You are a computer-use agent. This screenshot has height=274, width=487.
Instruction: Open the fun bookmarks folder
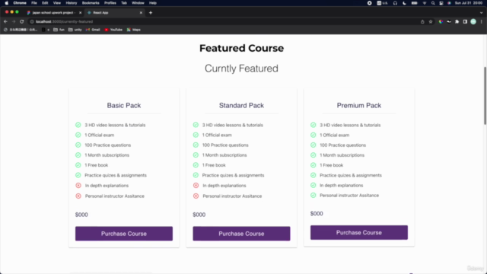coord(59,30)
